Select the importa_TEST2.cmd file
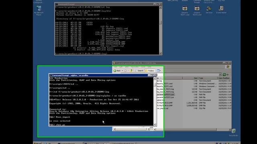The width and height of the screenshot is (257, 144). point(165,86)
